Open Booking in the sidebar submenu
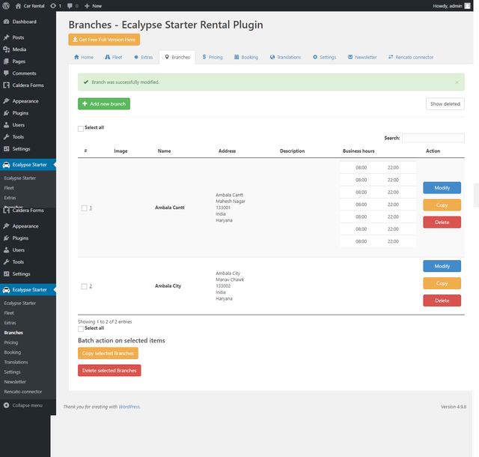 pyautogui.click(x=13, y=352)
